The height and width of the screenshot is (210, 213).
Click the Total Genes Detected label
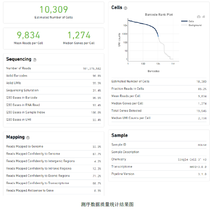[x=126, y=111]
